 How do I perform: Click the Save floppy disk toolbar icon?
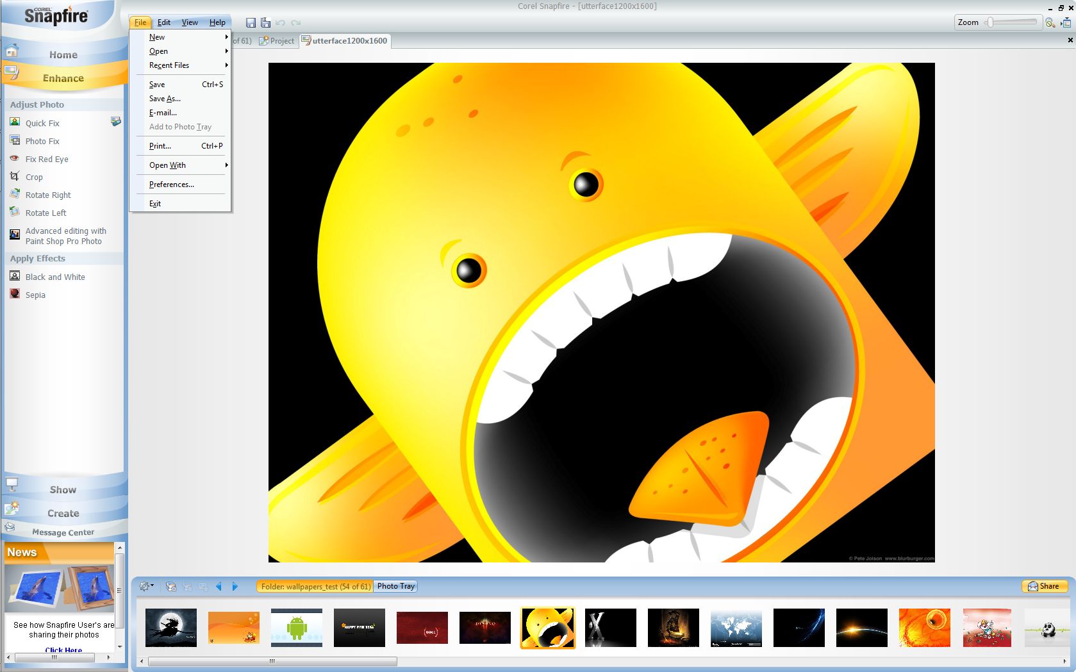coord(251,22)
